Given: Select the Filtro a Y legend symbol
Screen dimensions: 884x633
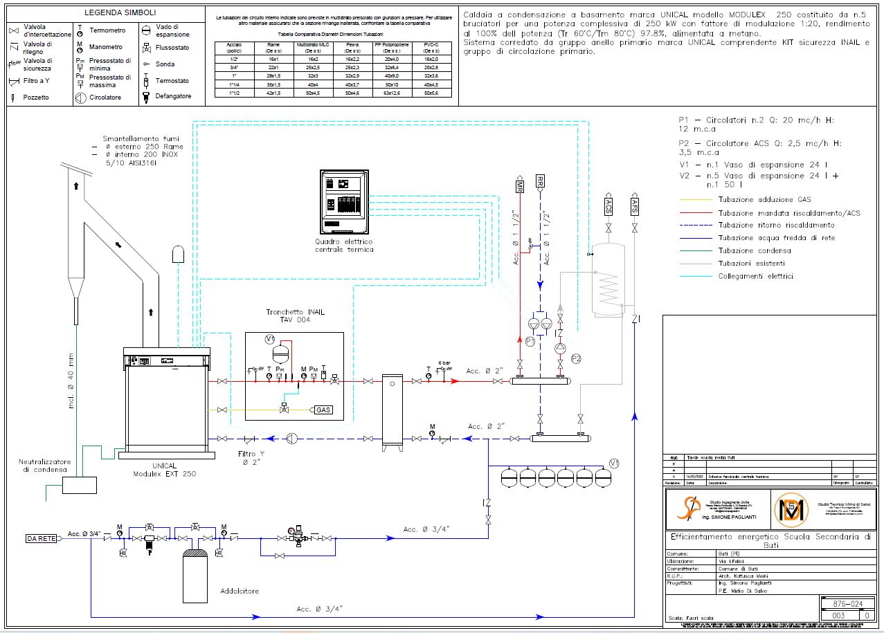Looking at the screenshot, I should click(x=13, y=81).
